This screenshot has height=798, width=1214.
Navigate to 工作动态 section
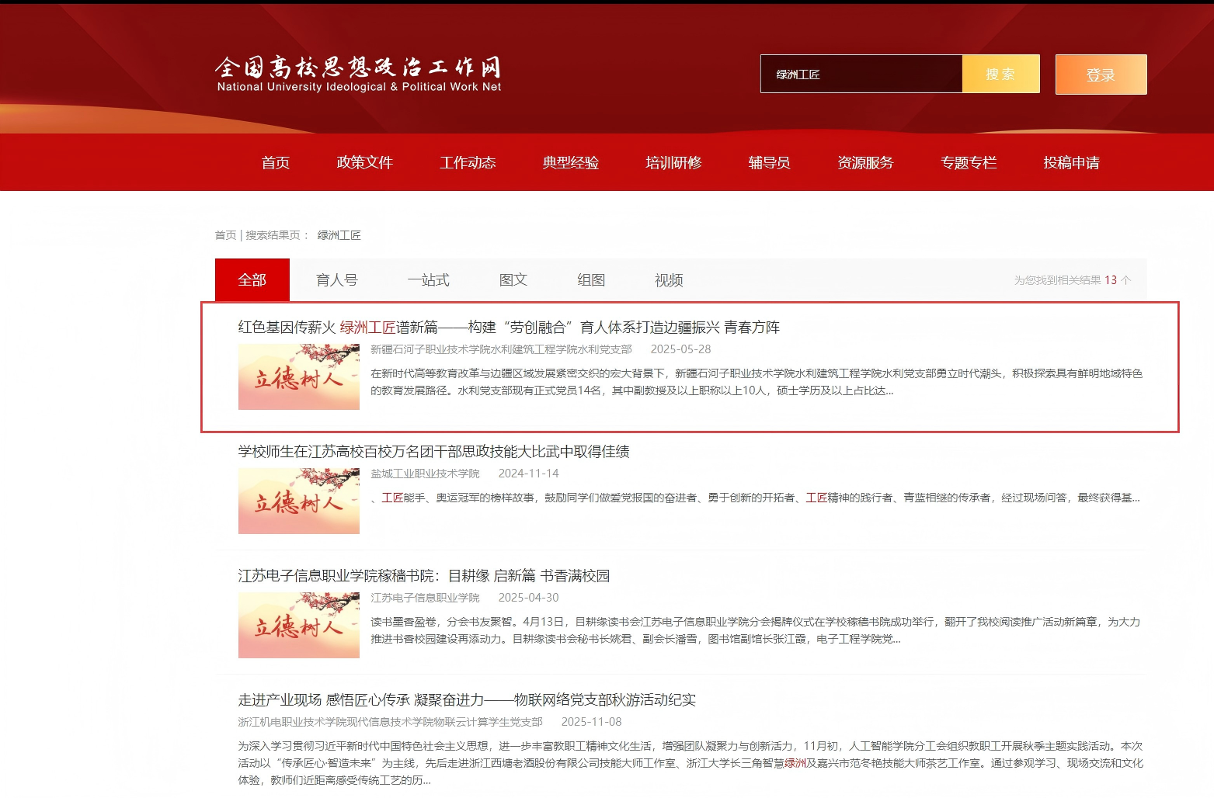pyautogui.click(x=468, y=163)
